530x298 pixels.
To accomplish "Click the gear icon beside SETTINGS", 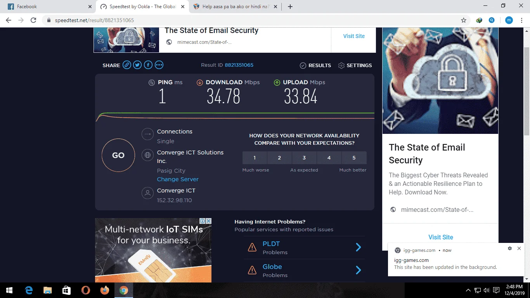I will (341, 66).
